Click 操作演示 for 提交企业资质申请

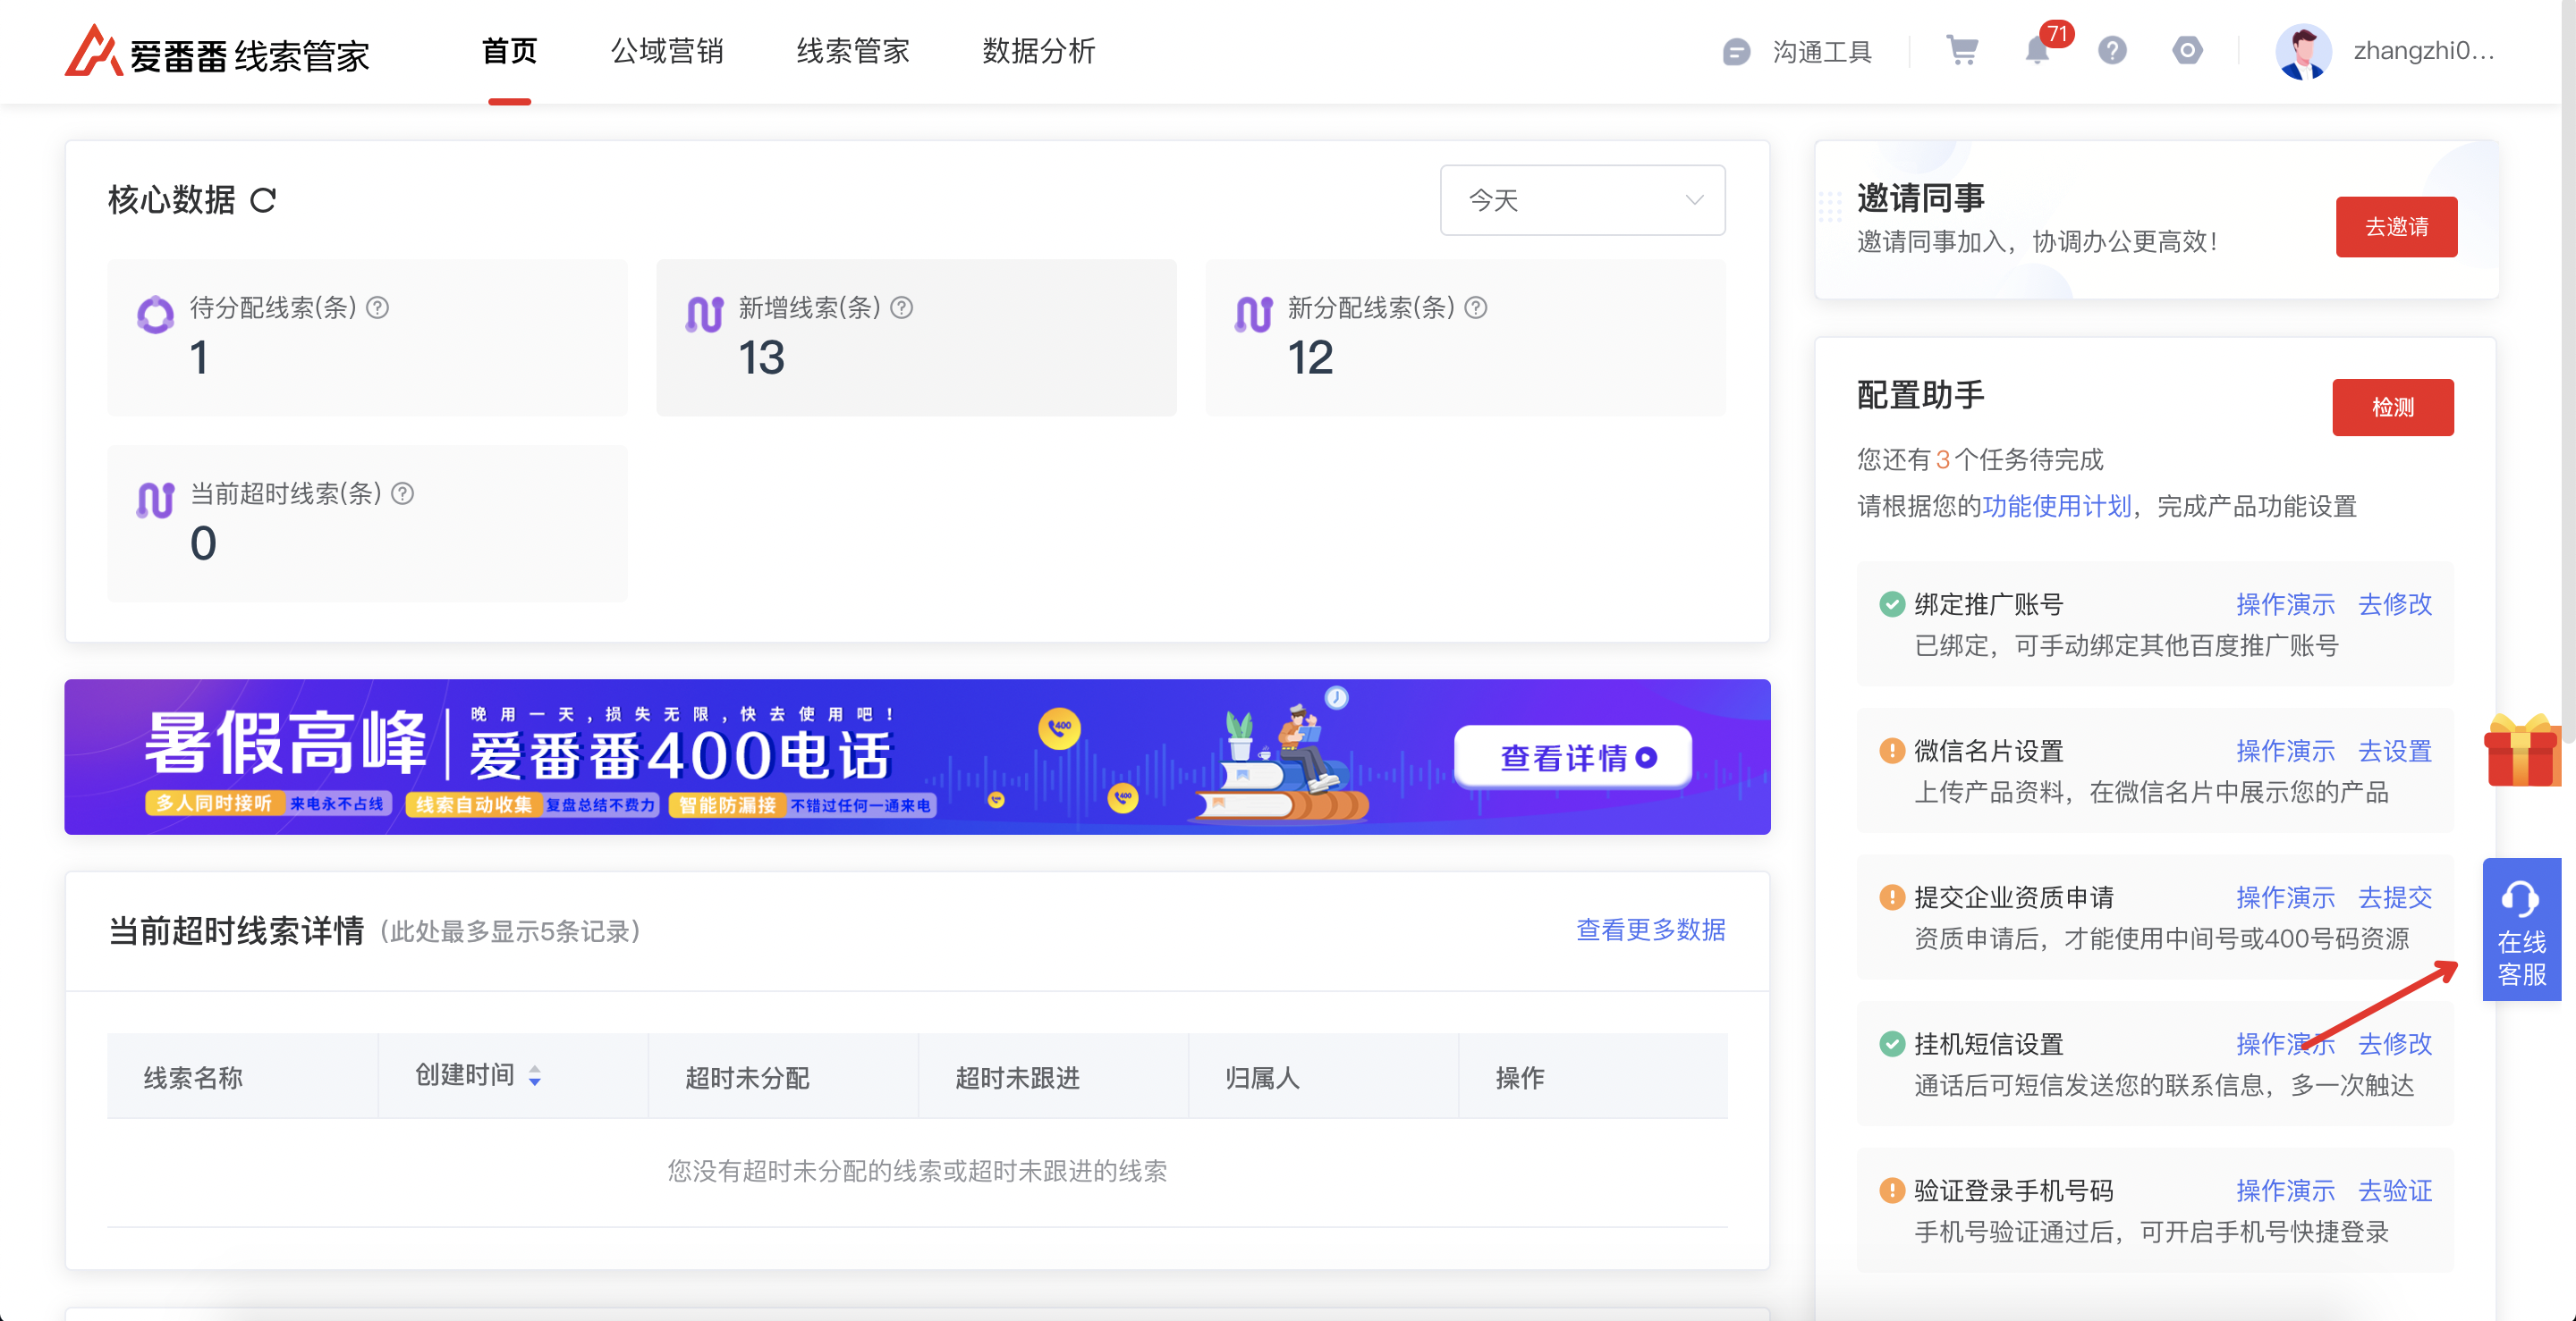coord(2285,897)
